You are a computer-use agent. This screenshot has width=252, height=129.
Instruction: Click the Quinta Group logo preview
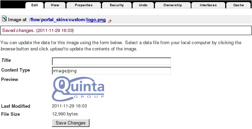pyautogui.click(x=78, y=89)
